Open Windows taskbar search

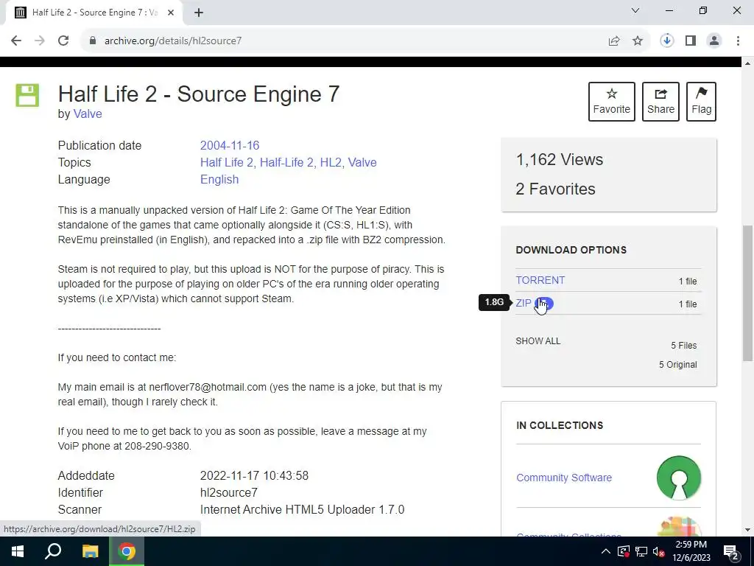point(53,551)
